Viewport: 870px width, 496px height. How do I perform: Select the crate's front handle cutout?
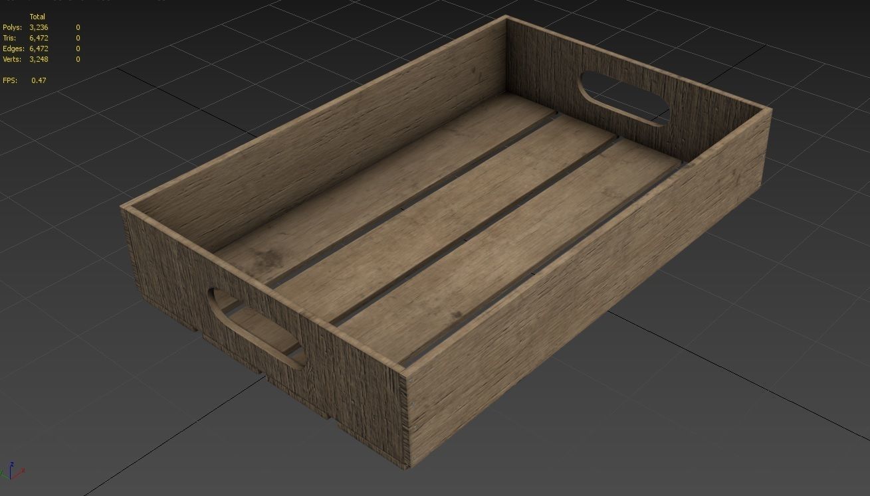pyautogui.click(x=257, y=328)
